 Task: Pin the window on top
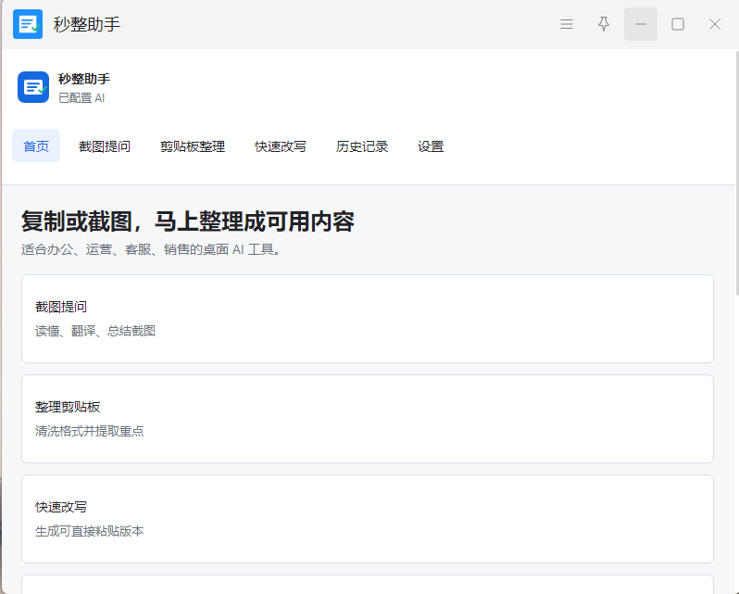[604, 24]
